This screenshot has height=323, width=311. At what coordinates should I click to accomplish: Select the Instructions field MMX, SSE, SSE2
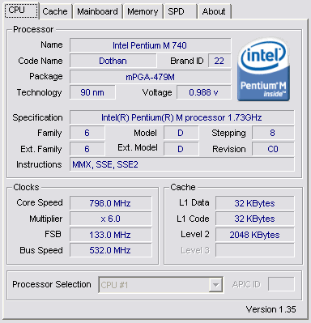tap(182, 164)
